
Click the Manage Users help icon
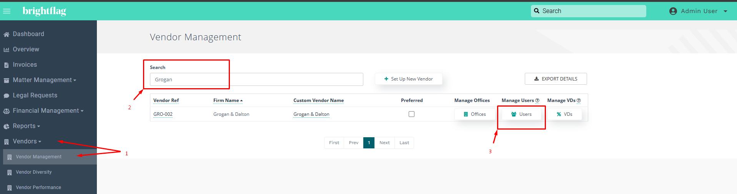click(537, 100)
